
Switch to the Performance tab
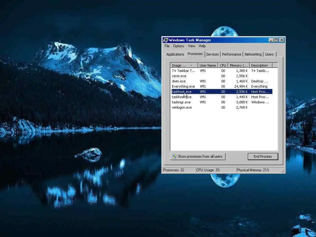231,54
